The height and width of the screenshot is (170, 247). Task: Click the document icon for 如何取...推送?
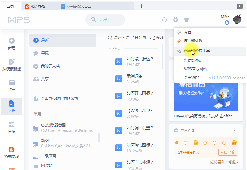(119, 62)
